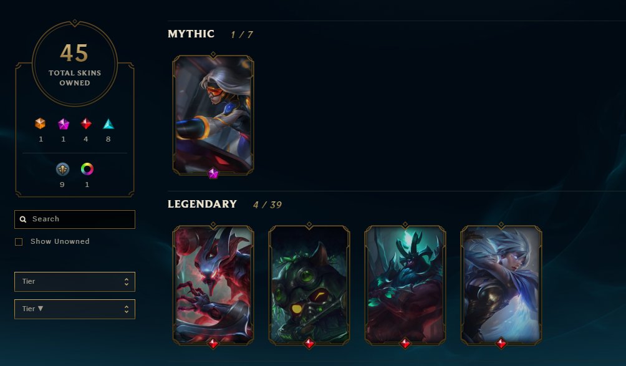Open the Tier descending sort dropdown
626x366 pixels.
pyautogui.click(x=75, y=309)
